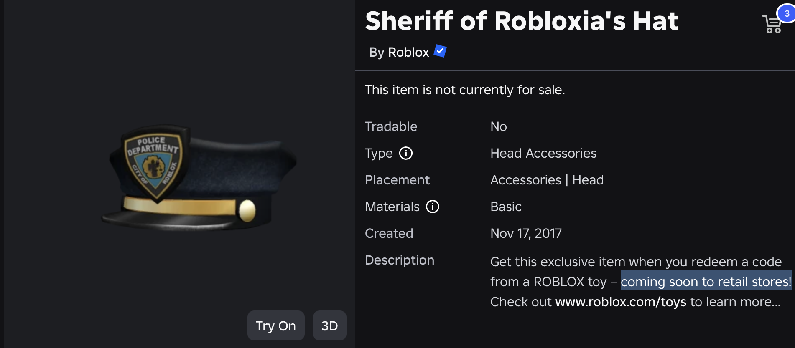Click the Description label
Screen dimensions: 795x348
pos(399,260)
